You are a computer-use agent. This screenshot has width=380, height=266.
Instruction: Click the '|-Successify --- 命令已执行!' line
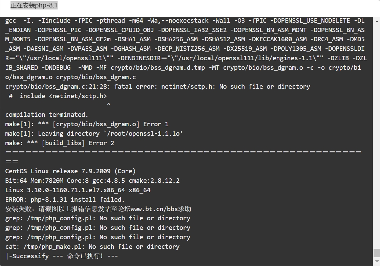(x=62, y=256)
